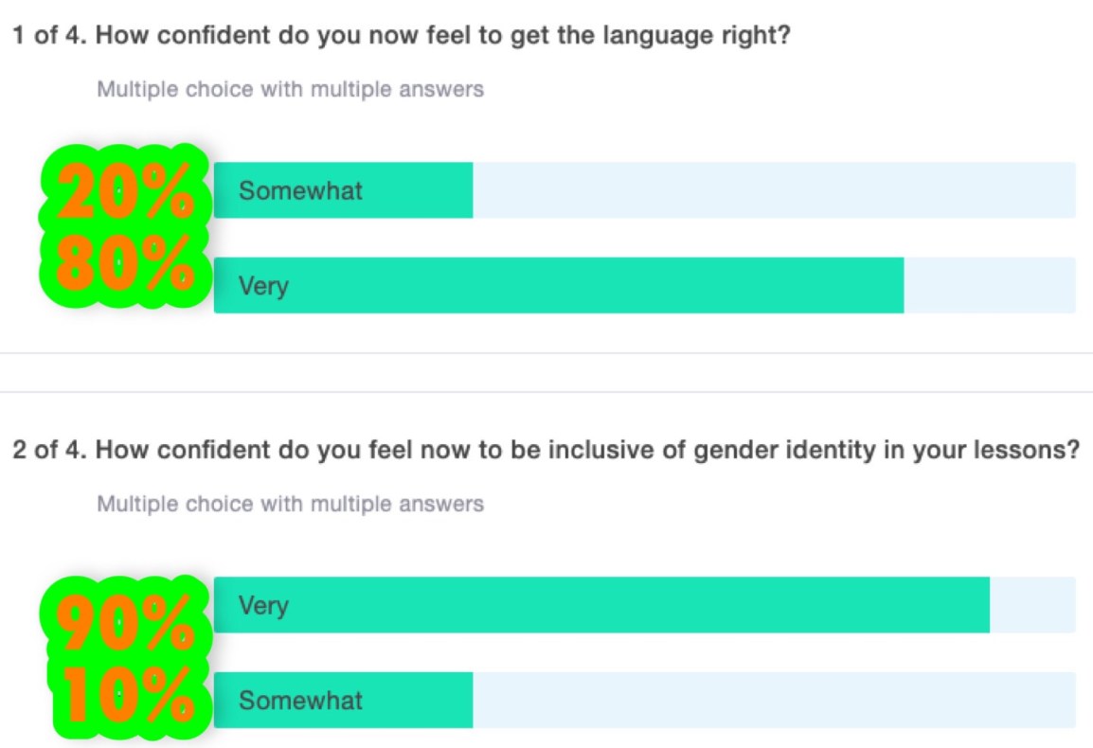Click the 90% percentage label
Viewport: 1093px width, 748px height.
125,622
